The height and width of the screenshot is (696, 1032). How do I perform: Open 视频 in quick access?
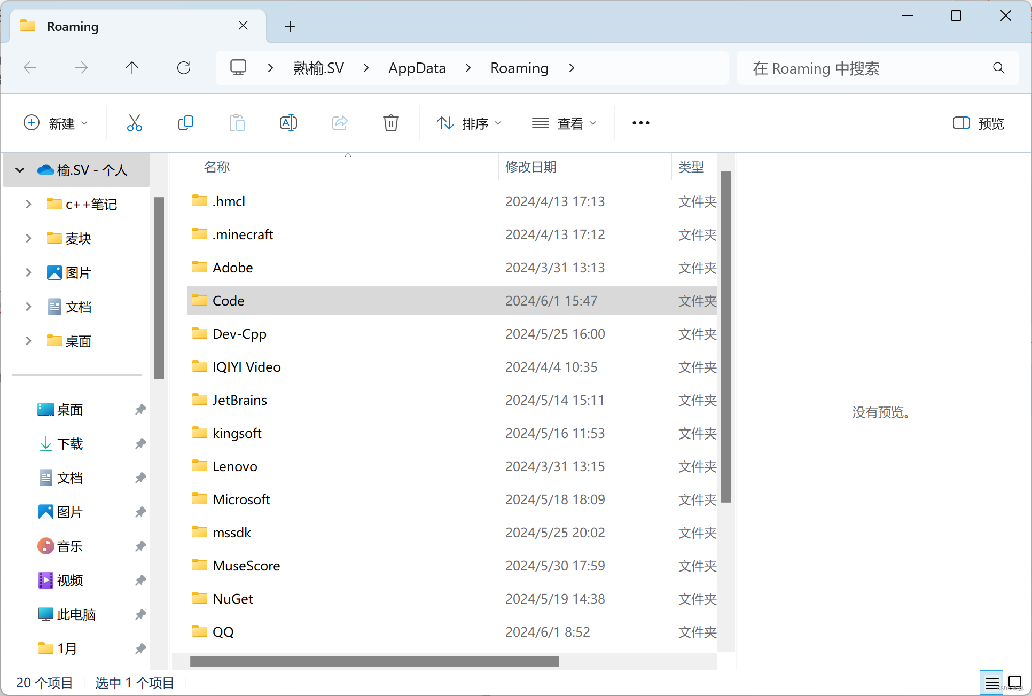coord(70,581)
